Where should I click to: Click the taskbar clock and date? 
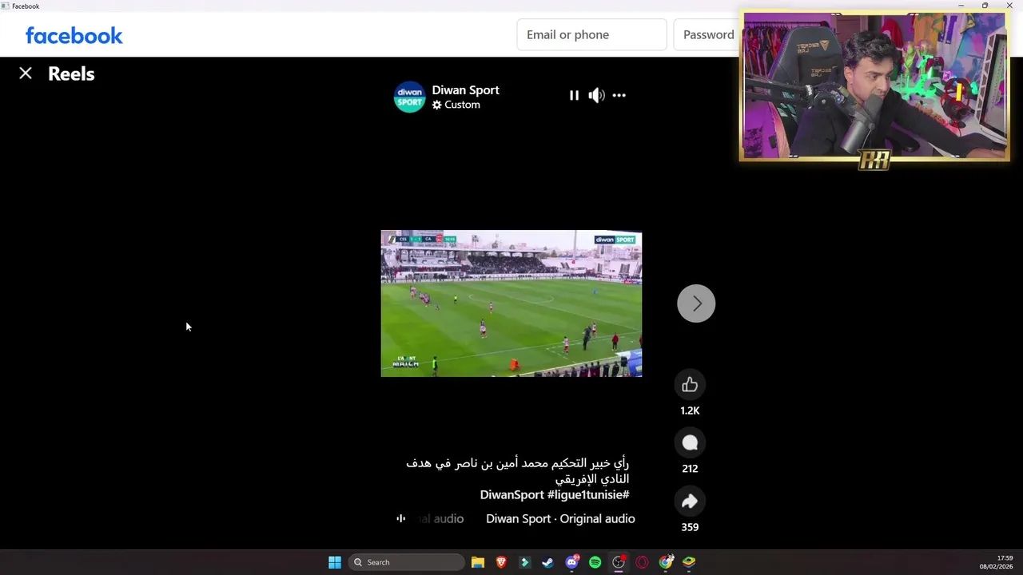pyautogui.click(x=996, y=562)
